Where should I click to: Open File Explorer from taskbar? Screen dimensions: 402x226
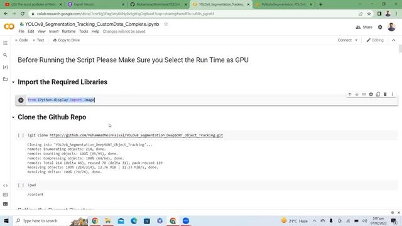[x=108, y=220]
